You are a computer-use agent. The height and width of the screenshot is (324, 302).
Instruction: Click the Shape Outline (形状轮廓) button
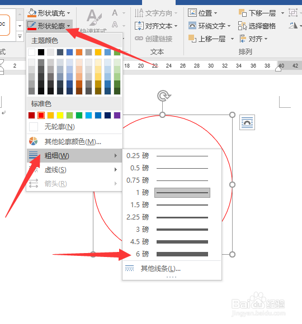click(49, 26)
